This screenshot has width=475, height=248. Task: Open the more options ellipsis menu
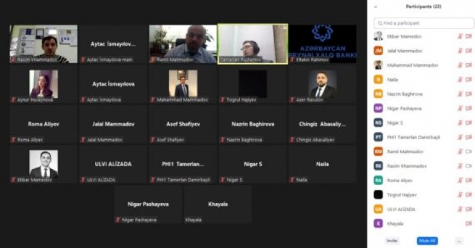tap(459, 241)
